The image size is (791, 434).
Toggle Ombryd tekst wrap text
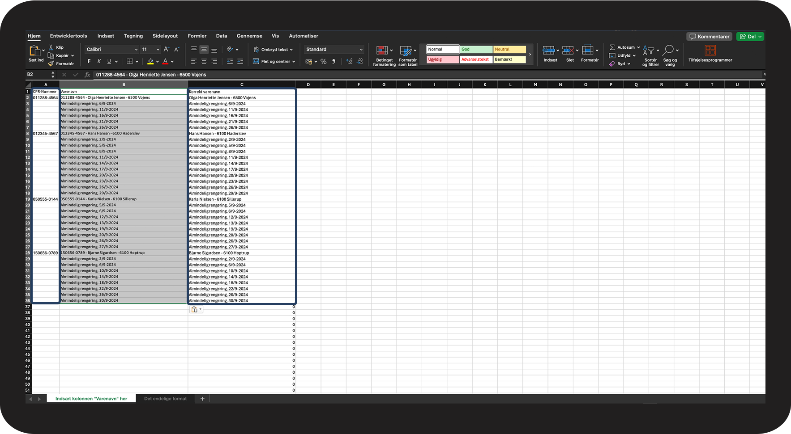coord(273,50)
